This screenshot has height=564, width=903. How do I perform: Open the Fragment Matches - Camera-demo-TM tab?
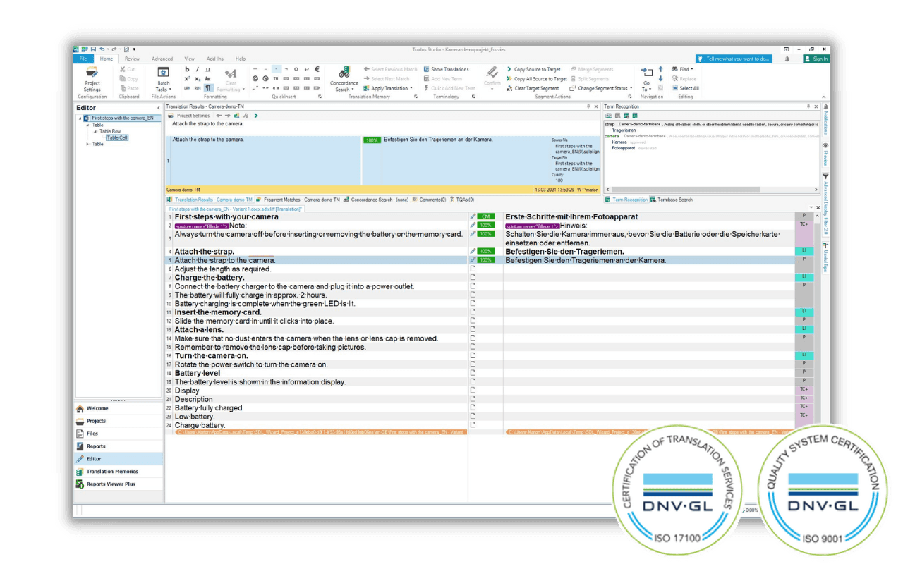[x=298, y=200]
